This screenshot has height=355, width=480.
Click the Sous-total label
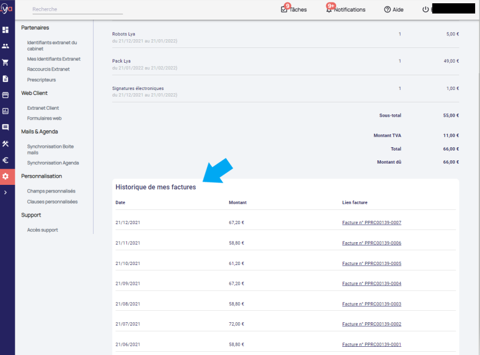coord(390,116)
